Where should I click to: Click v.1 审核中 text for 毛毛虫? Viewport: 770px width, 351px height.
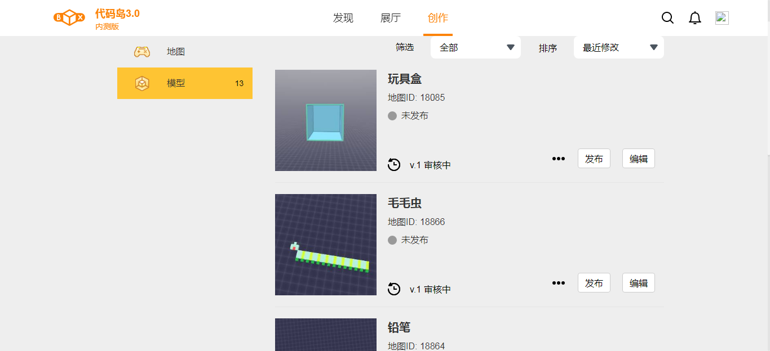(430, 290)
